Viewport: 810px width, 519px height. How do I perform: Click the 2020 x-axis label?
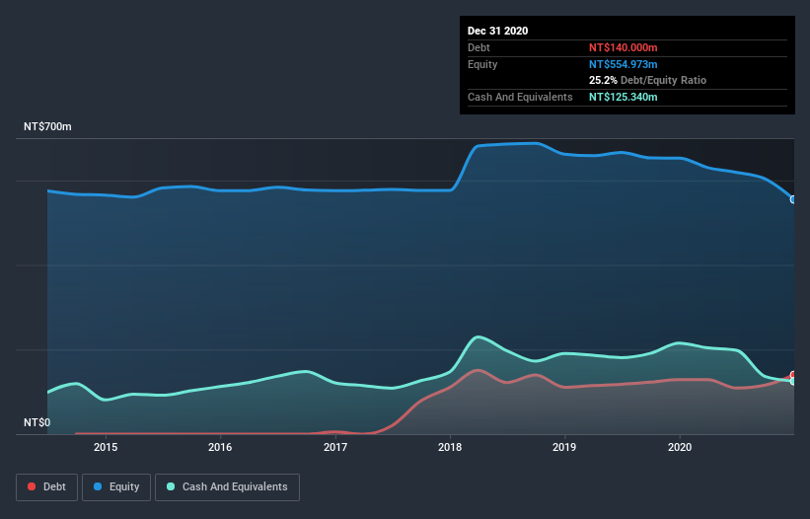click(x=680, y=447)
